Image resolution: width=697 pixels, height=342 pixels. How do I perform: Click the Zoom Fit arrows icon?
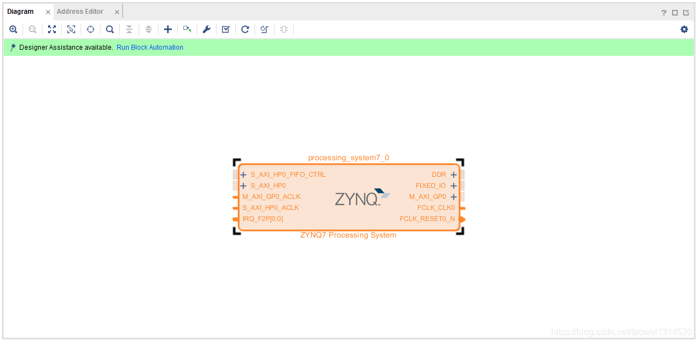click(x=52, y=29)
